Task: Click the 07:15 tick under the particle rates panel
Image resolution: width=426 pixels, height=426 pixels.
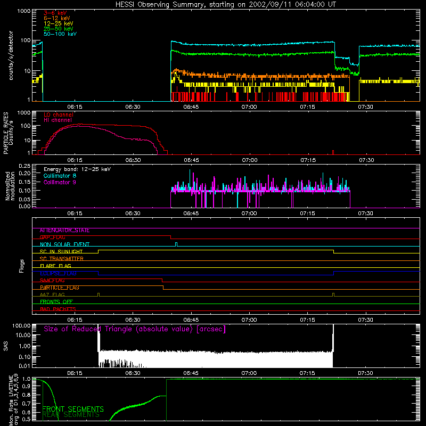Action: (x=308, y=160)
